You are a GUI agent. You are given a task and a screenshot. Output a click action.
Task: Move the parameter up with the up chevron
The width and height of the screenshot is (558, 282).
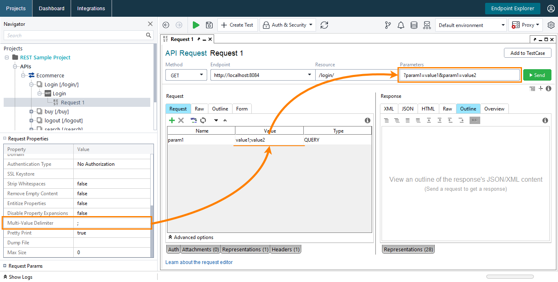(x=225, y=120)
